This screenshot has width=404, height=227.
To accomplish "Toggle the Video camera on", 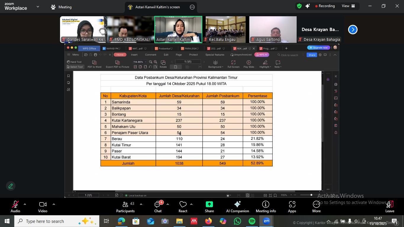I will [43, 205].
